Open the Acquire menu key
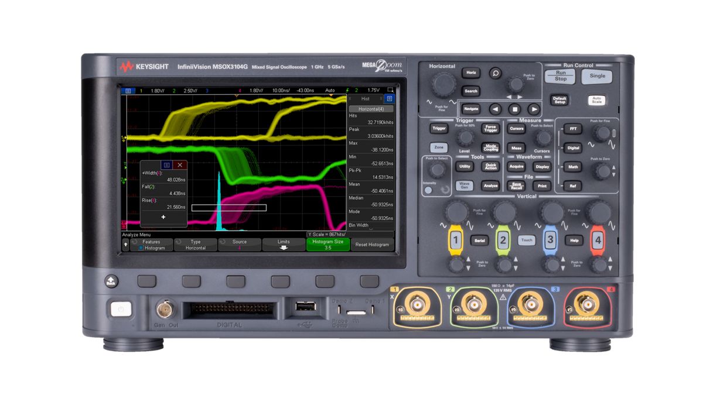 tap(516, 166)
